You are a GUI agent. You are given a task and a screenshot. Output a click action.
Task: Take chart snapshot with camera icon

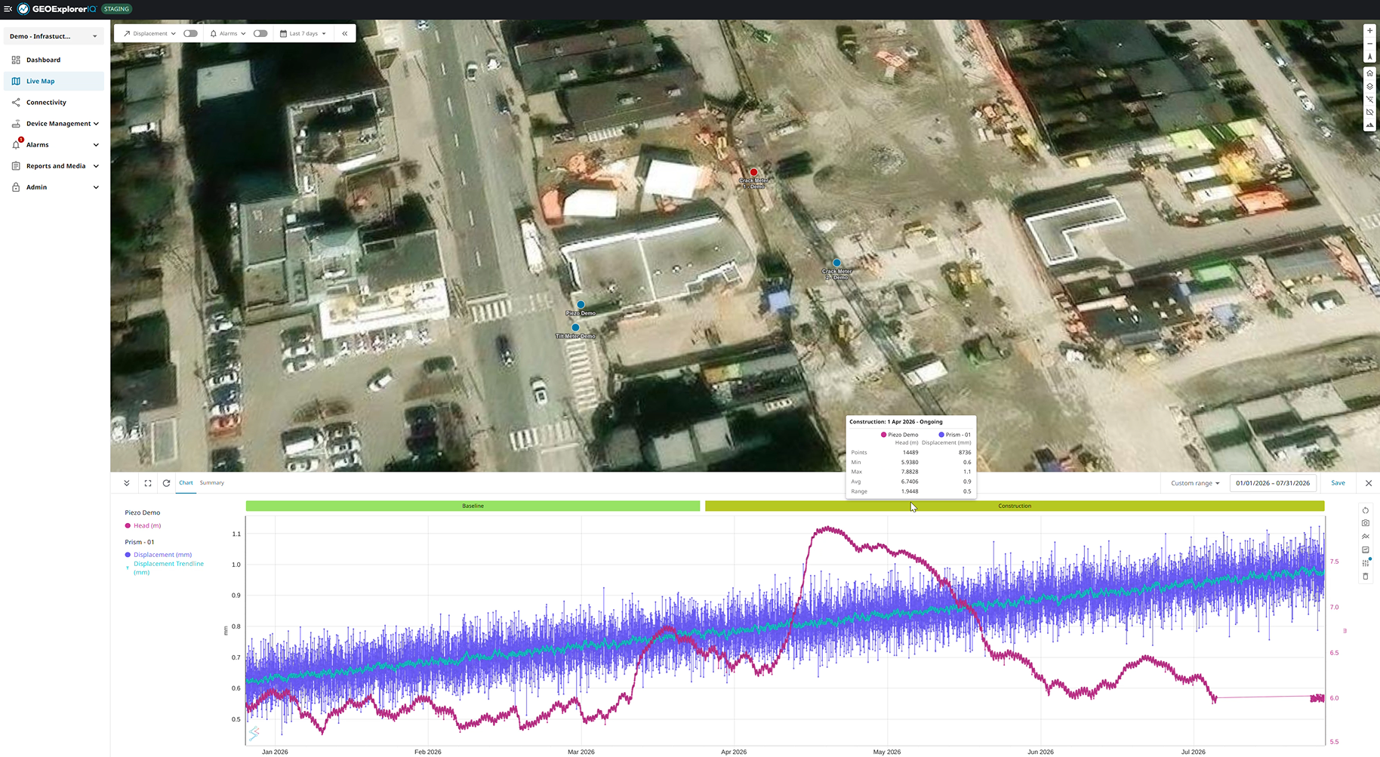(1365, 523)
